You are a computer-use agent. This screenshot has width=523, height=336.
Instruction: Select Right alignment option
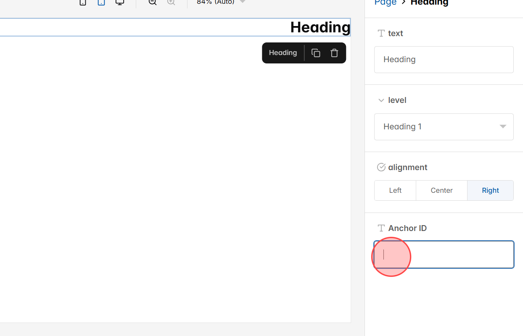tap(490, 190)
